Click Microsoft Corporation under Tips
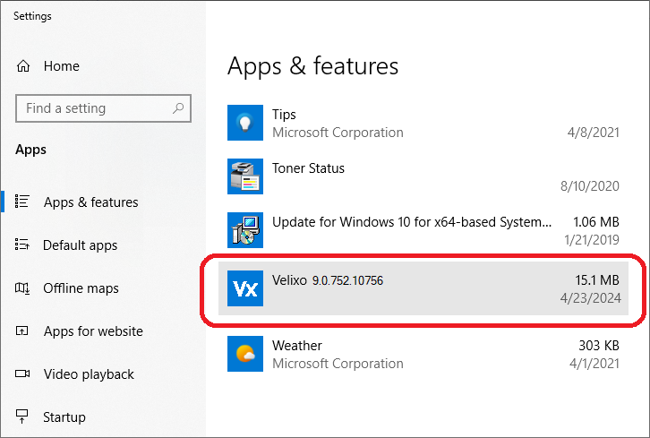 click(338, 133)
